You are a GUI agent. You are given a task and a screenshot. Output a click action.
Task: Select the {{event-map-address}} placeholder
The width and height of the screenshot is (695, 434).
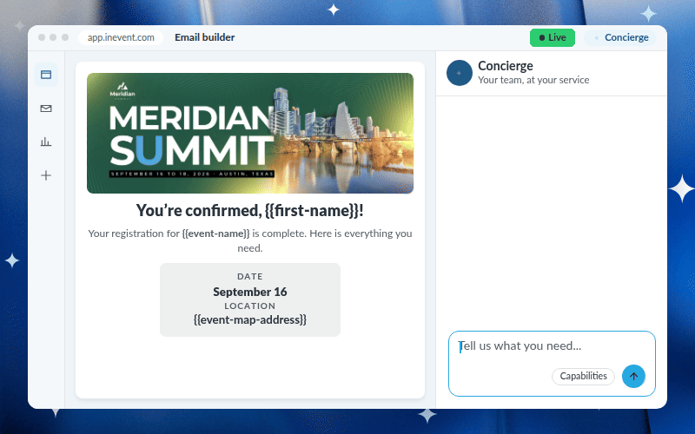click(250, 319)
